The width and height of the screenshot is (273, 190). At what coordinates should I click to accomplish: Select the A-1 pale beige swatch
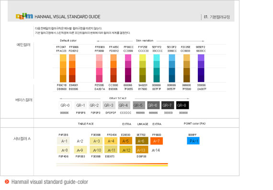click(63, 141)
